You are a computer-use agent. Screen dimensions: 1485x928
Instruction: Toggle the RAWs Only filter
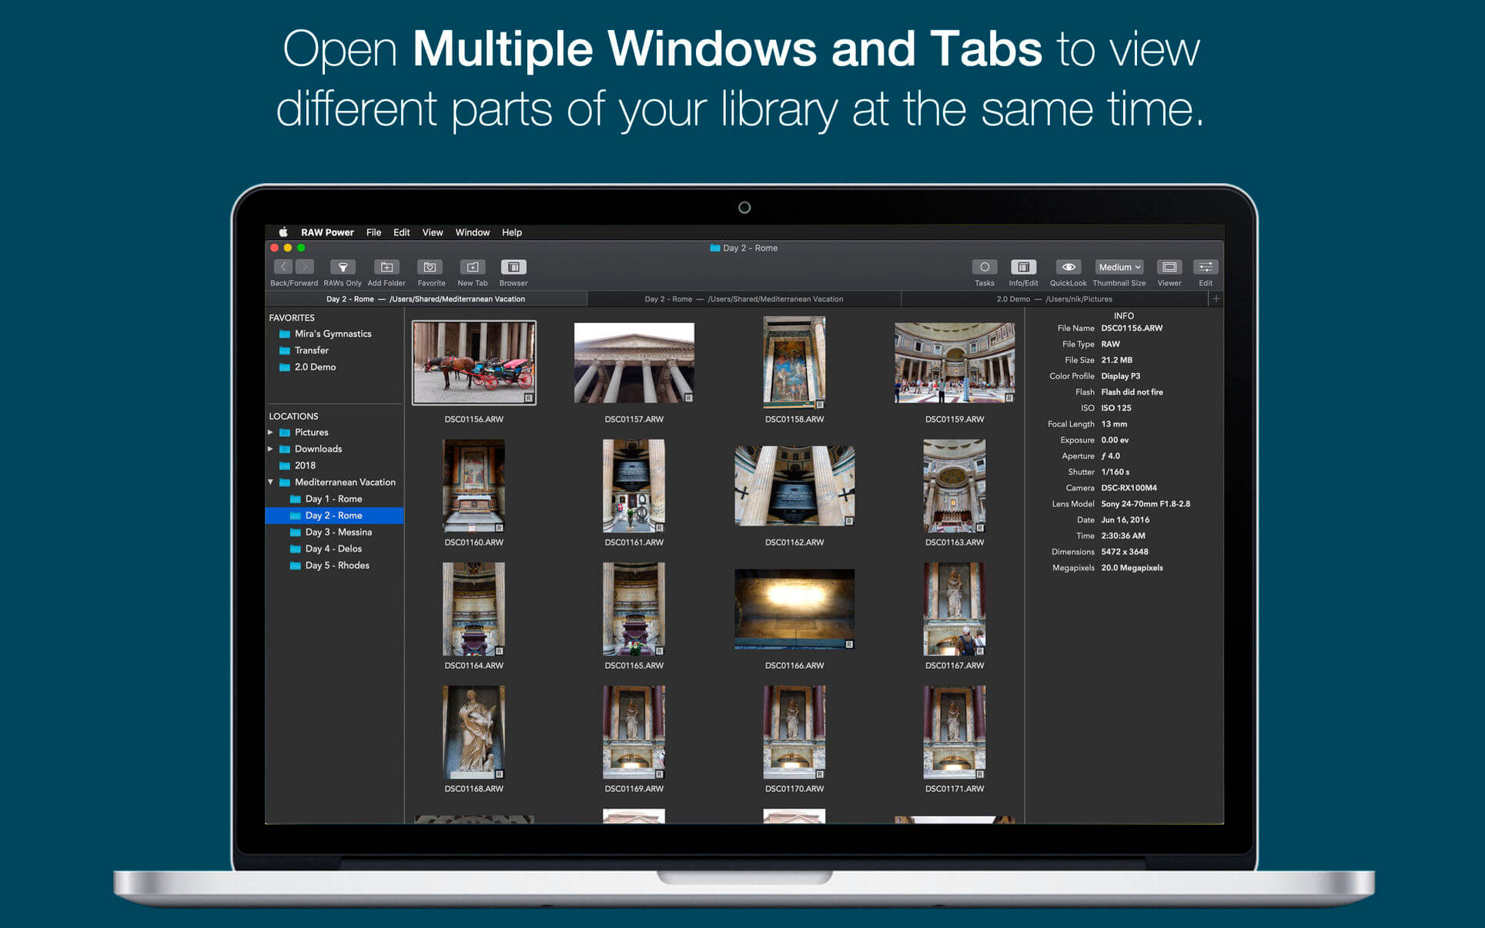pyautogui.click(x=343, y=267)
